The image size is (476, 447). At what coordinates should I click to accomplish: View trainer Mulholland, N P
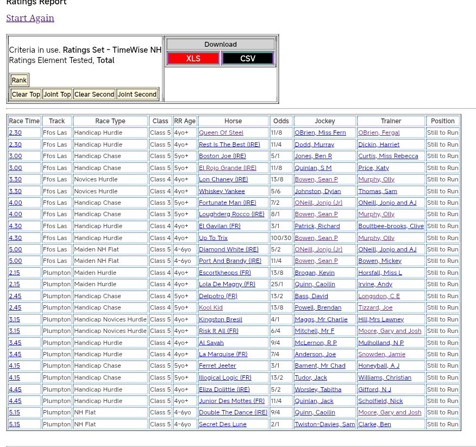[x=380, y=343]
